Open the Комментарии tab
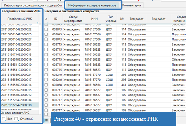This screenshot has width=186, height=127. coord(132,6)
